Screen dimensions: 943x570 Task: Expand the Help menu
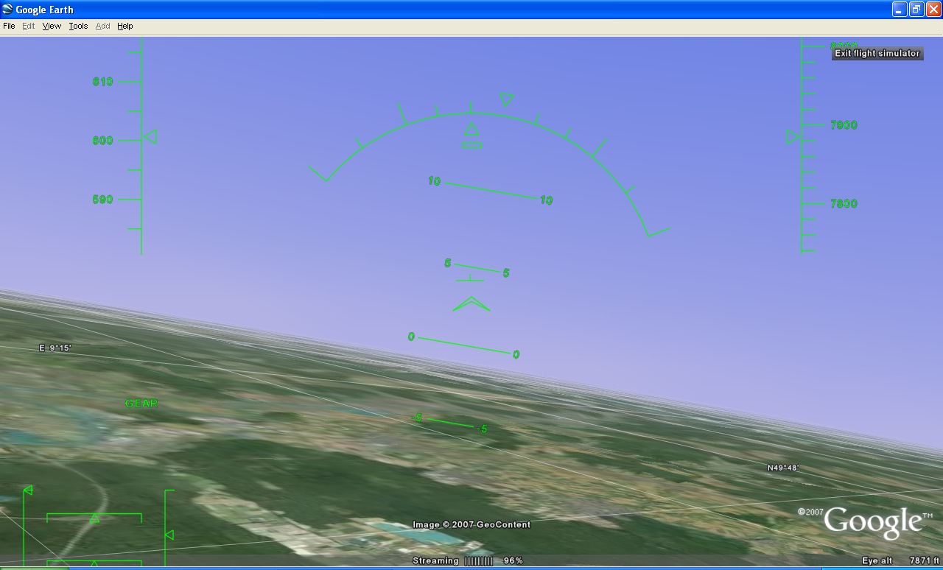pyautogui.click(x=125, y=26)
